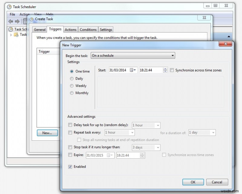
Task: Open the File menu in Task Scheduler
Action: pyautogui.click(x=12, y=14)
